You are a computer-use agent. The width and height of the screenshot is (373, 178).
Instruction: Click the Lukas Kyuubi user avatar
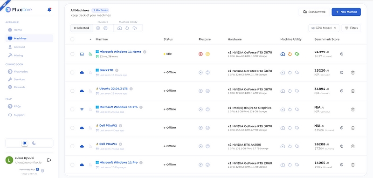click(9, 160)
